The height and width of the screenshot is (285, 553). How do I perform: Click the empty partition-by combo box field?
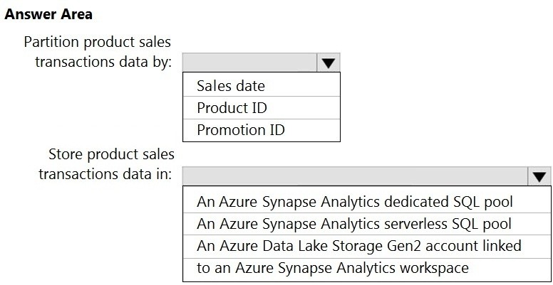pyautogui.click(x=249, y=63)
